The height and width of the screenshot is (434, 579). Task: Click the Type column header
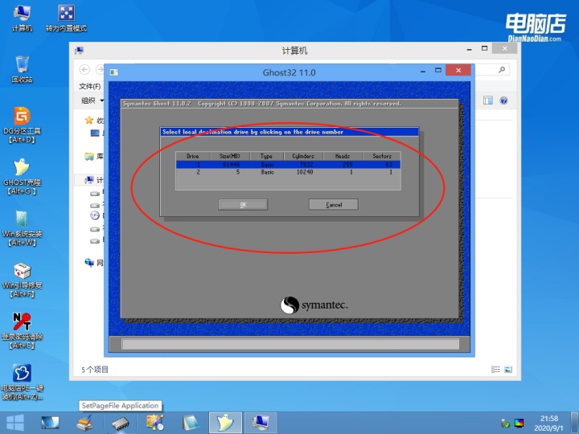click(x=267, y=156)
